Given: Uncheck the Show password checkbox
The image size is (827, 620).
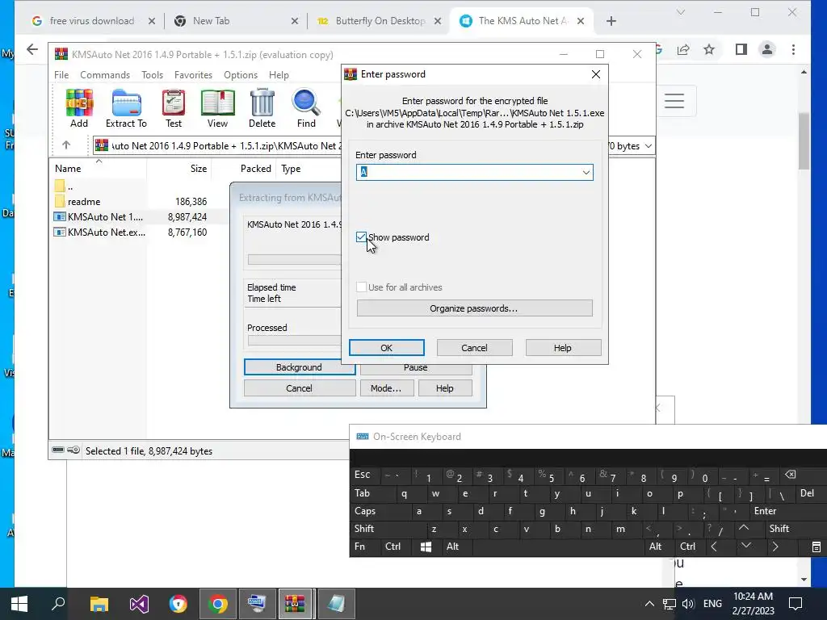Looking at the screenshot, I should (361, 237).
